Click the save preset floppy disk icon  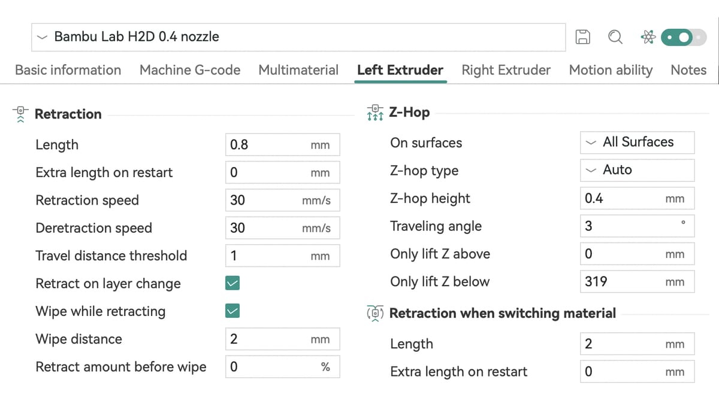pos(582,37)
